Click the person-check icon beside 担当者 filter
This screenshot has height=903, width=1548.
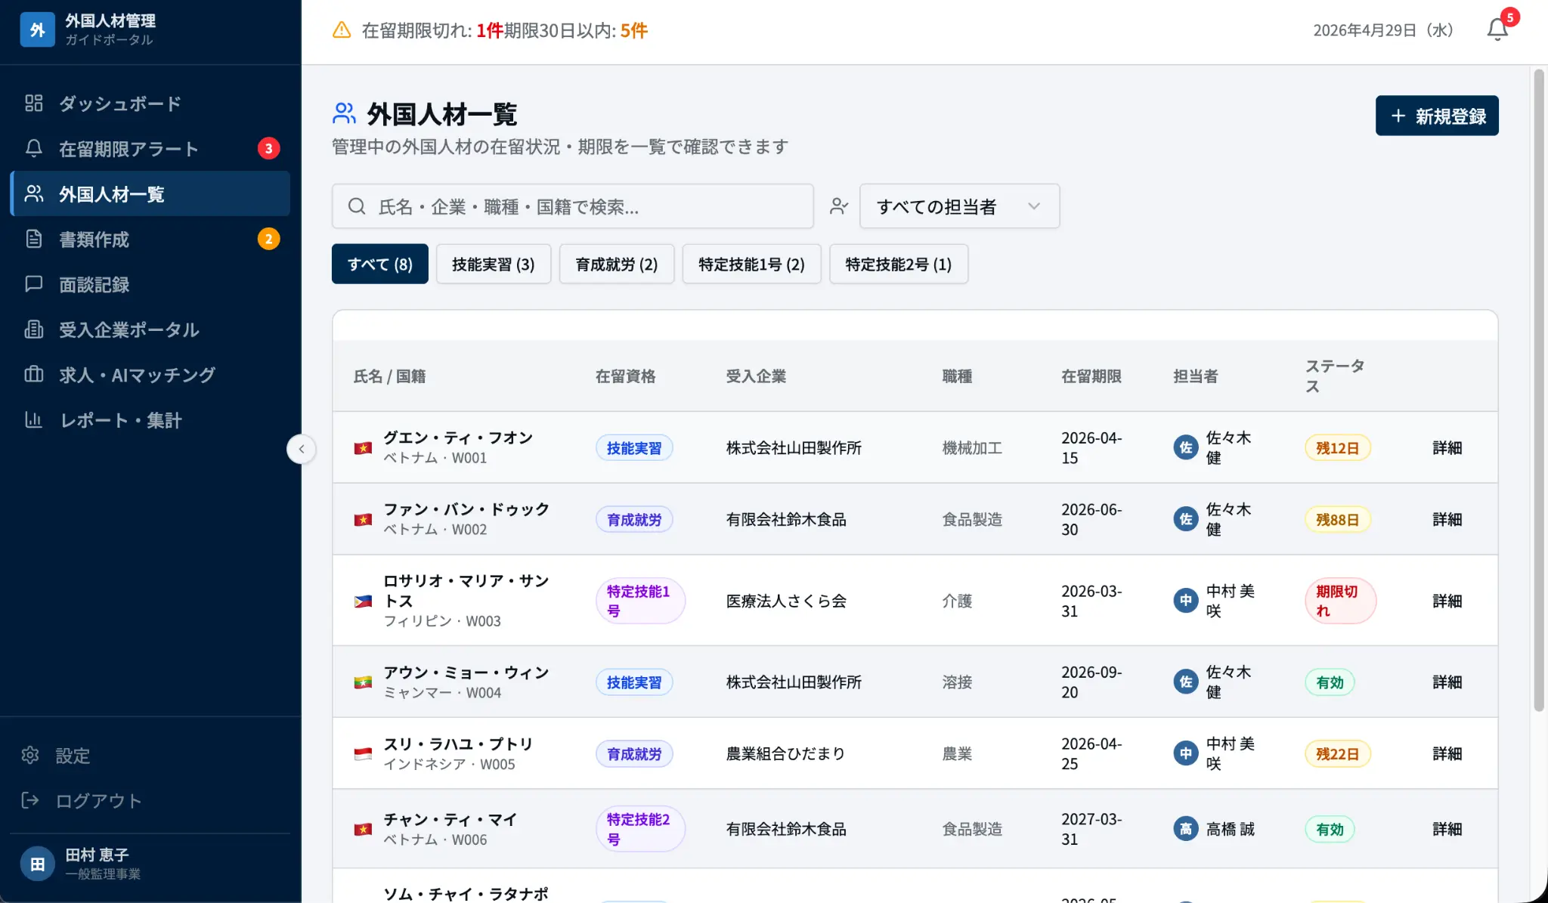click(x=838, y=206)
